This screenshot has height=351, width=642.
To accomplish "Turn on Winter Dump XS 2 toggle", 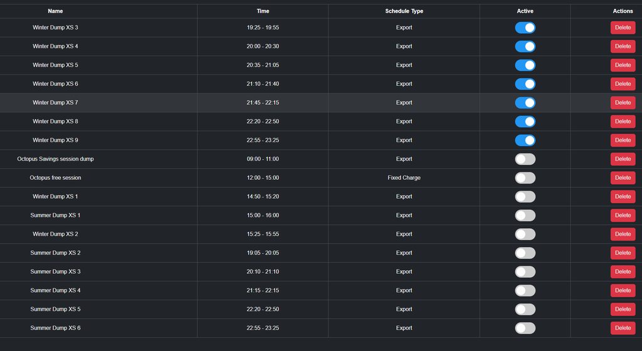I will 525,234.
